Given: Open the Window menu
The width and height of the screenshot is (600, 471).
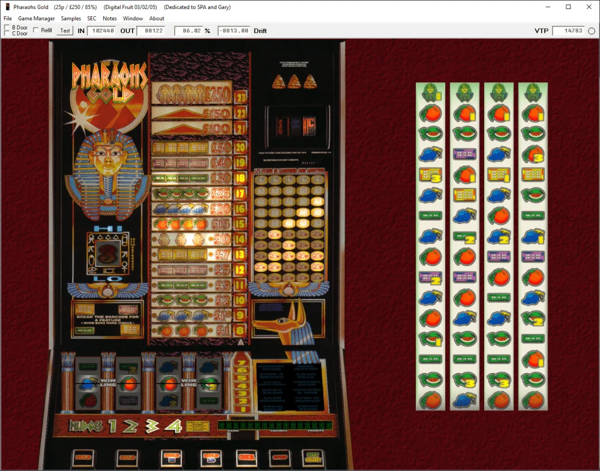Looking at the screenshot, I should (133, 19).
